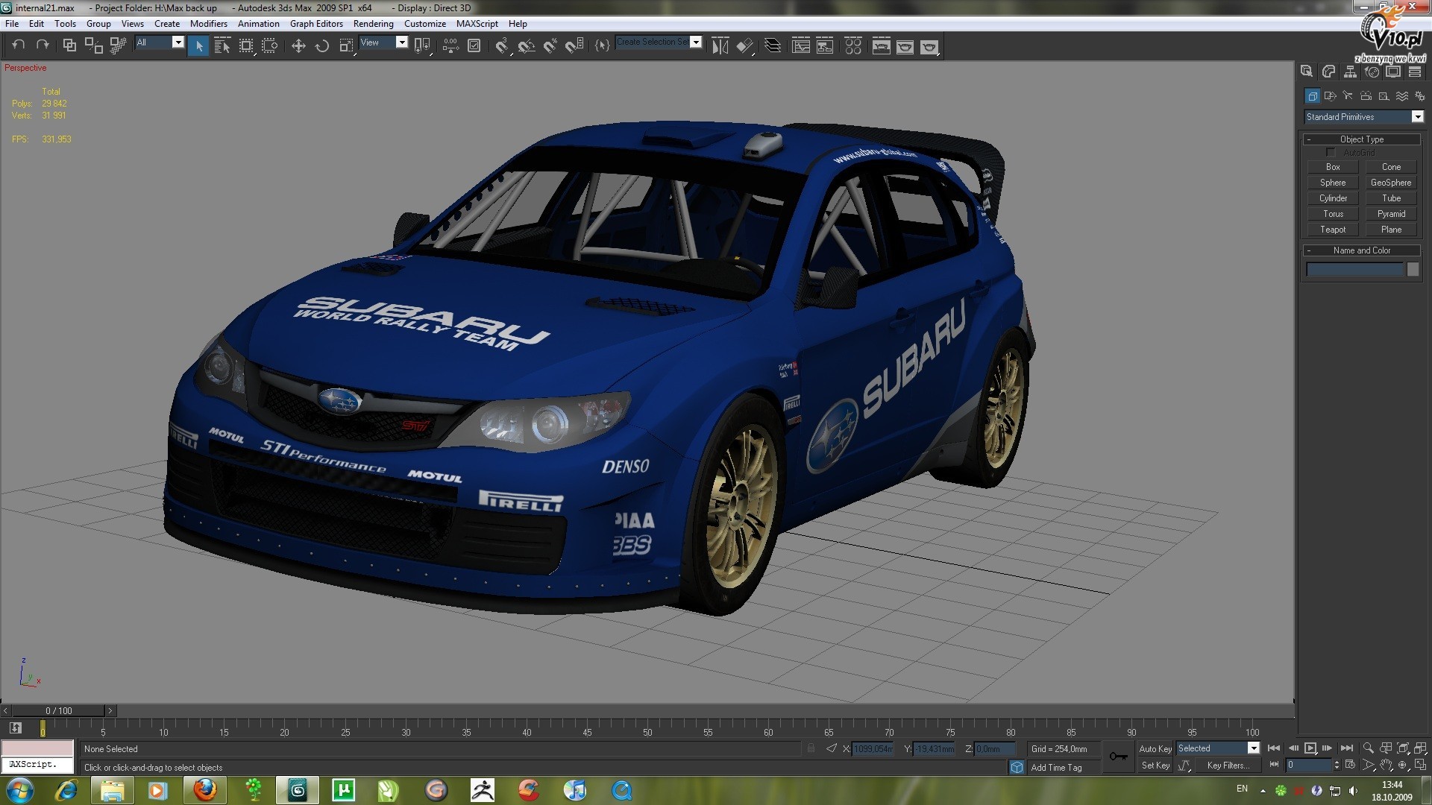The image size is (1432, 805).
Task: Toggle Angle Snap on main toolbar
Action: click(x=527, y=46)
